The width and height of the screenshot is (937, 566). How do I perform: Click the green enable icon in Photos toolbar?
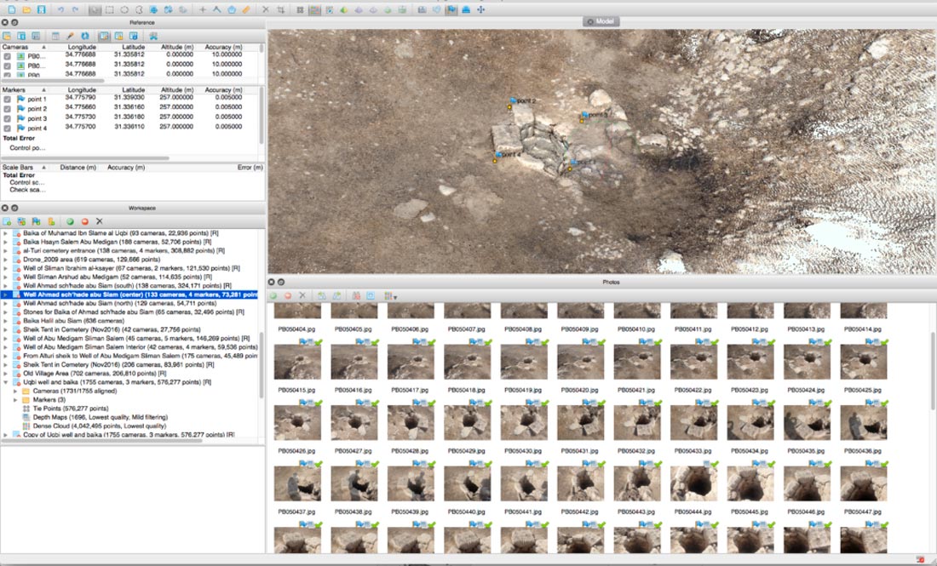(273, 296)
